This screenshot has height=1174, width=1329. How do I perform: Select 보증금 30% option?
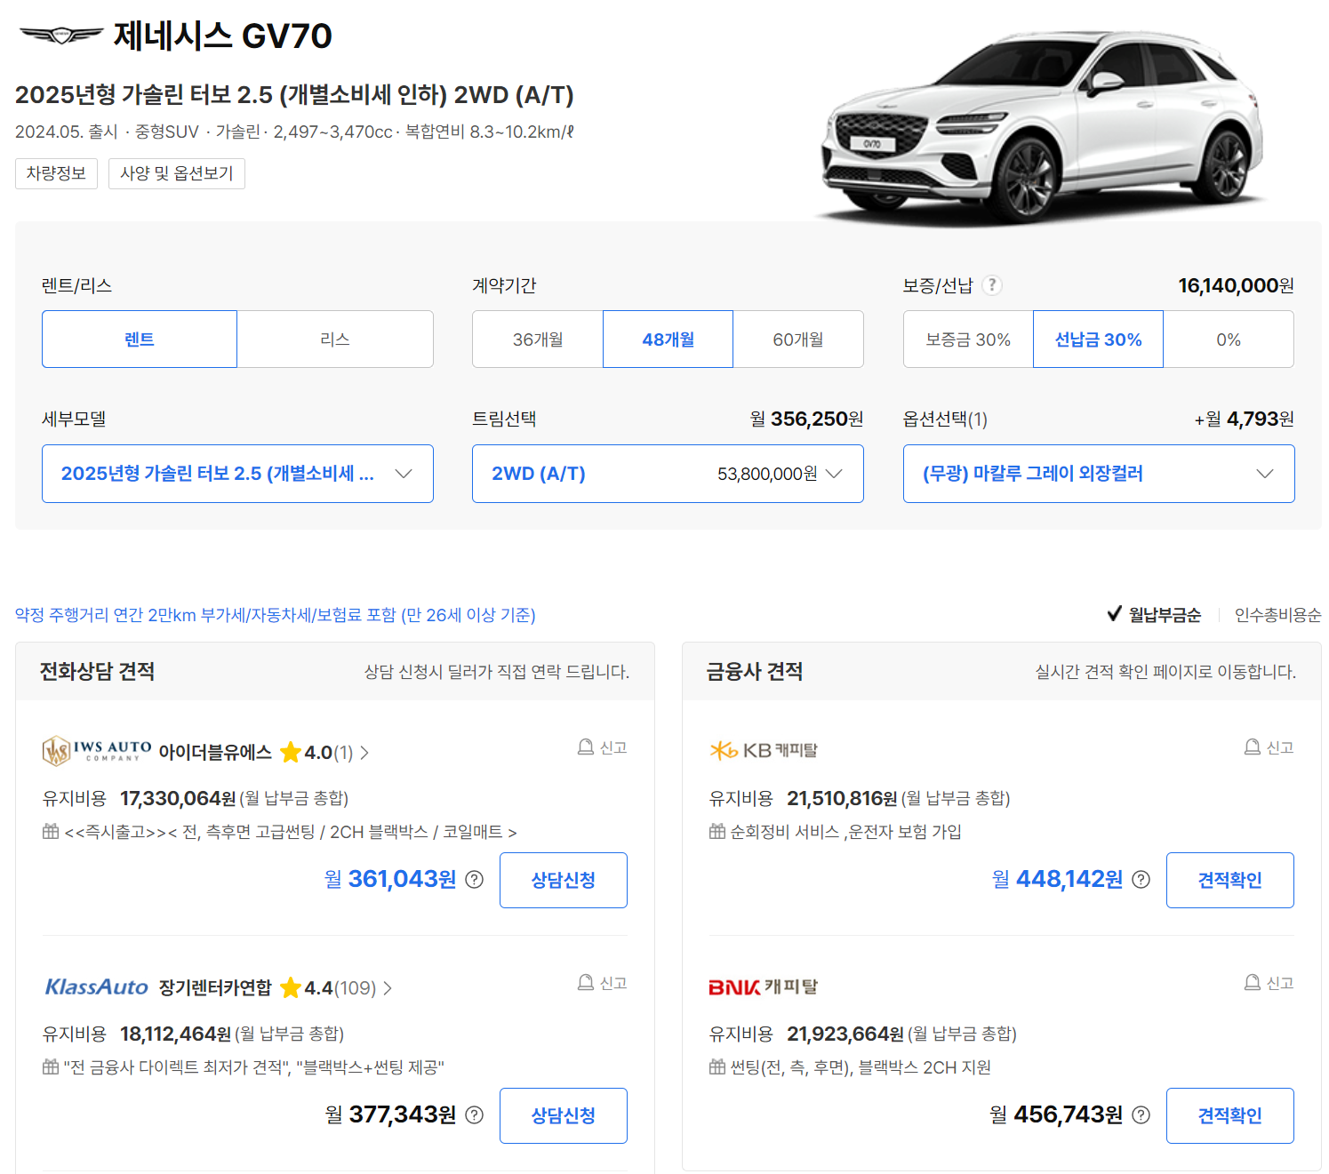[968, 339]
